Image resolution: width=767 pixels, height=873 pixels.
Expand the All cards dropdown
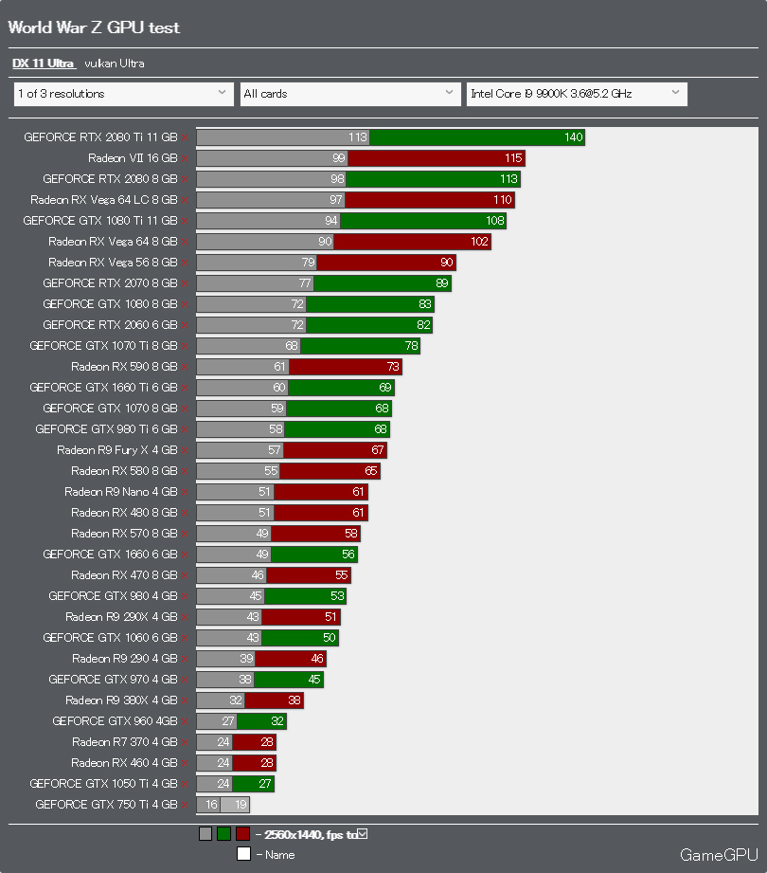point(349,94)
